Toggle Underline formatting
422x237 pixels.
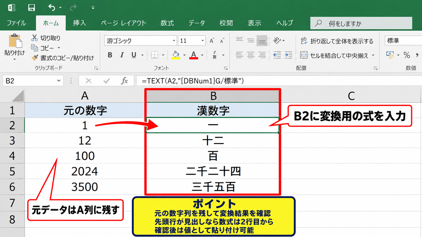click(x=134, y=55)
